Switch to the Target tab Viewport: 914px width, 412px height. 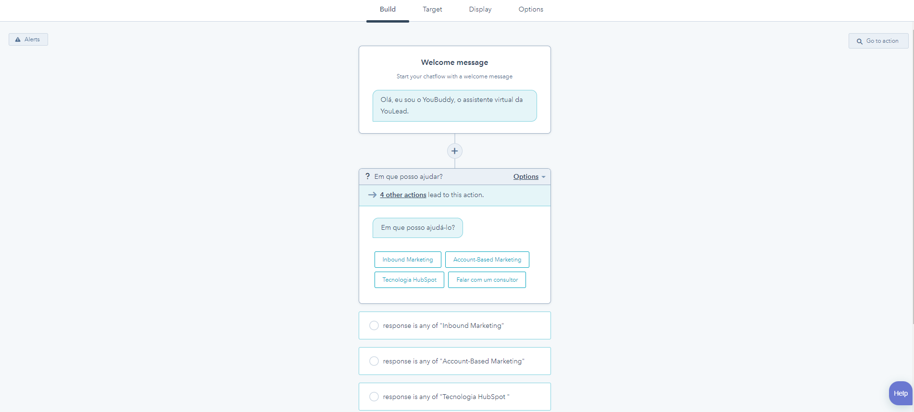[x=432, y=9]
